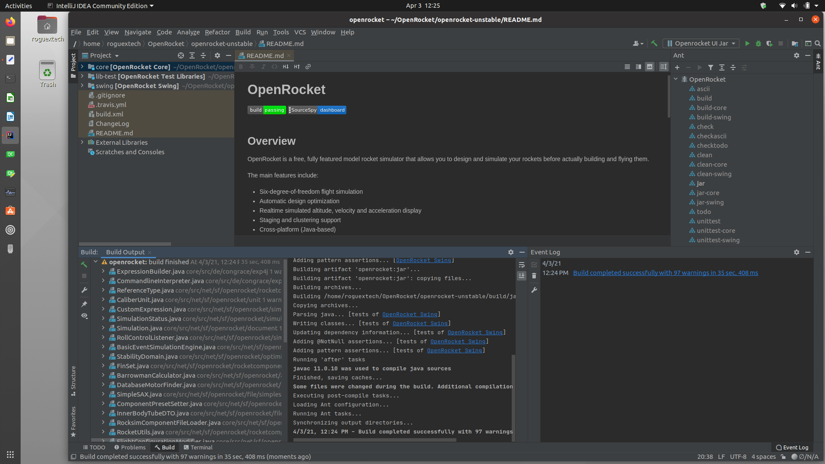Expand the External Libraries node
825x464 pixels.
(x=82, y=142)
